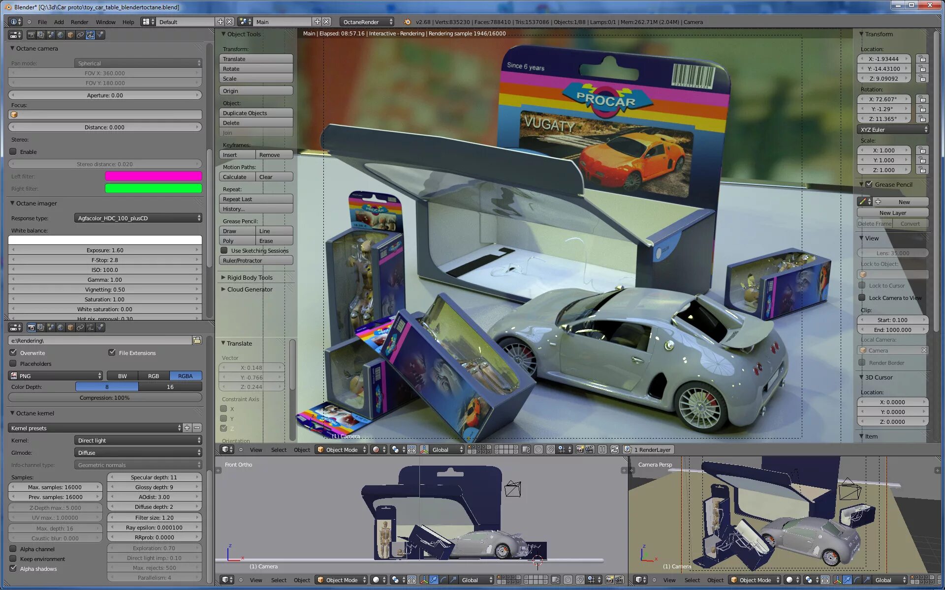This screenshot has width=945, height=590.
Task: Open the World properties tab icon
Action: click(x=61, y=35)
